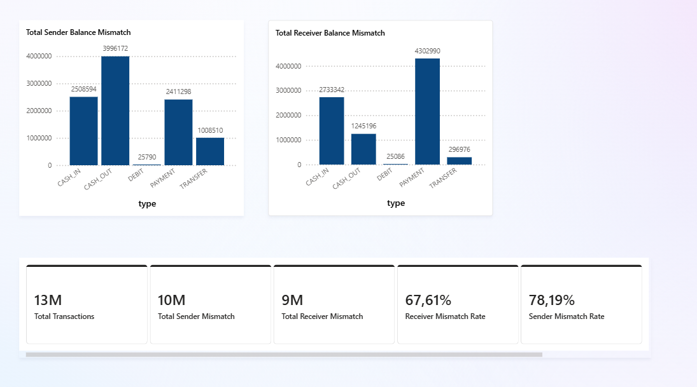Screen dimensions: 697x387
Task: Click the Receiver Mismatch Rate 67,61% card
Action: point(458,304)
